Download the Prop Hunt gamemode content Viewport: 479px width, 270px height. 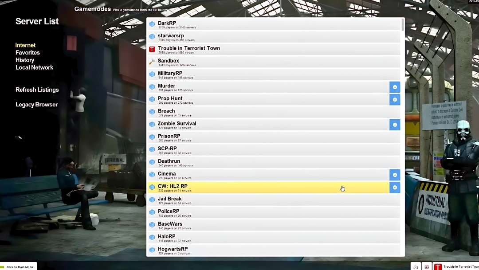pyautogui.click(x=394, y=99)
